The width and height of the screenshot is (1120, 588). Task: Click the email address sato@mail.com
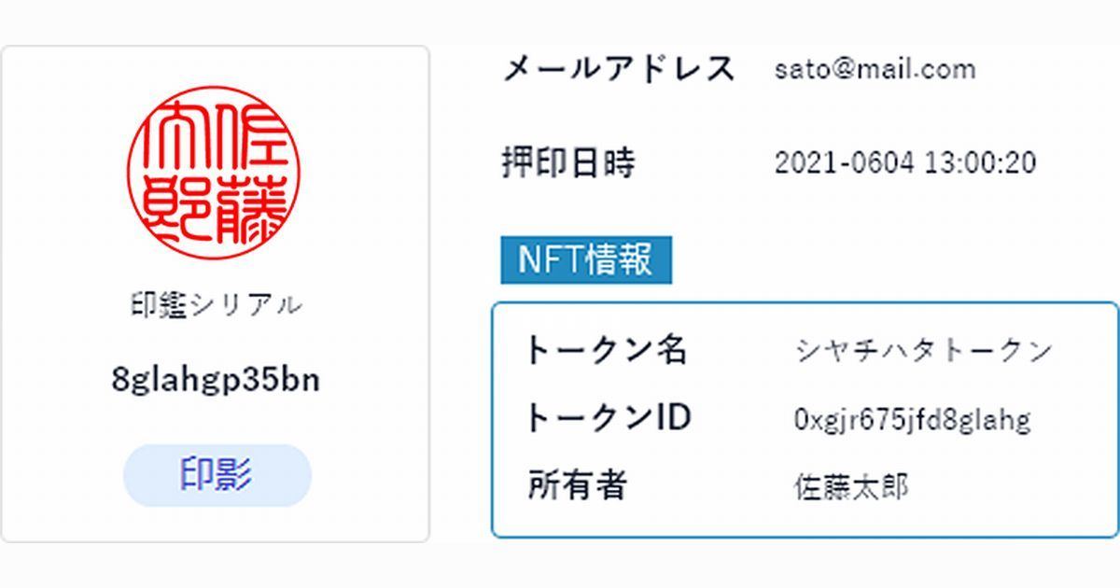tap(875, 69)
